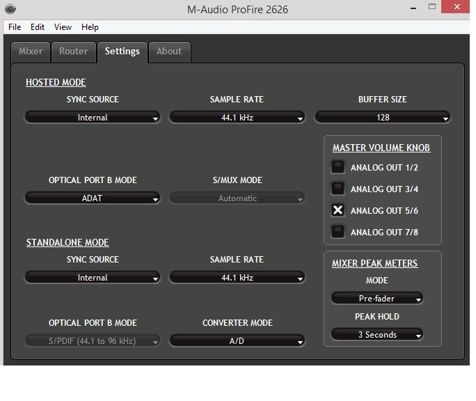Click Standalone Optical Port B S/PDIF dropdown
Image resolution: width=476 pixels, height=401 pixels.
[x=93, y=341]
